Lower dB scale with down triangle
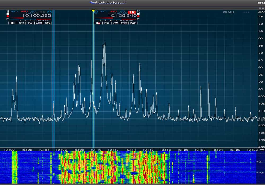 [x=263, y=12]
